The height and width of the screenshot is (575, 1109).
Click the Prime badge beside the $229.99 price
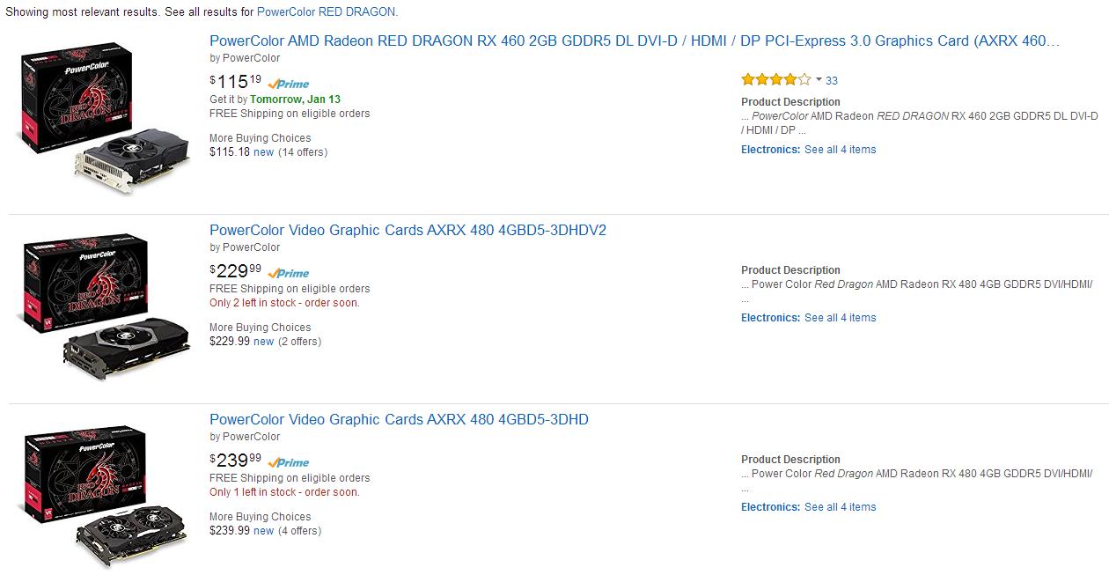pos(289,273)
